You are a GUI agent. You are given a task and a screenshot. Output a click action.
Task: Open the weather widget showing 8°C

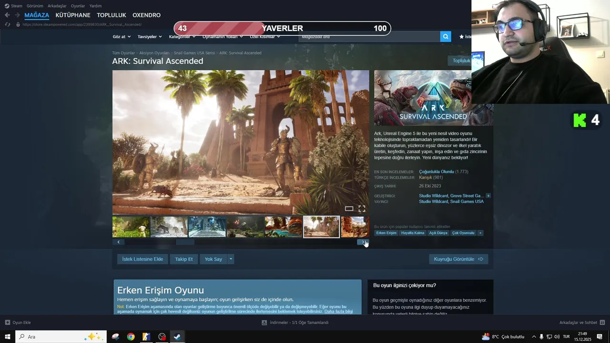(x=503, y=337)
